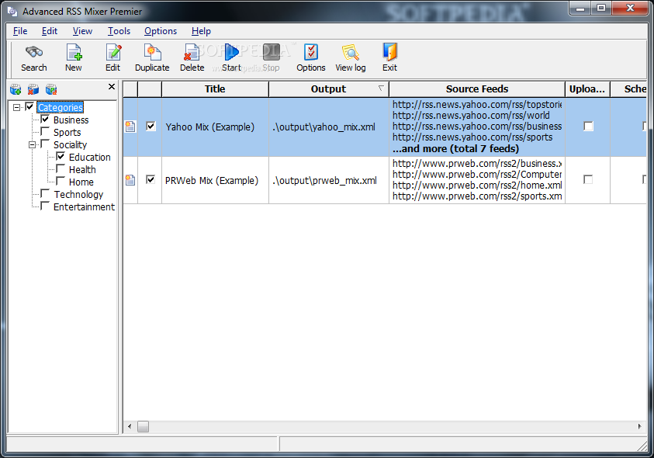This screenshot has height=458, width=654.
Task: Check the Sports category checkbox
Action: [x=45, y=132]
